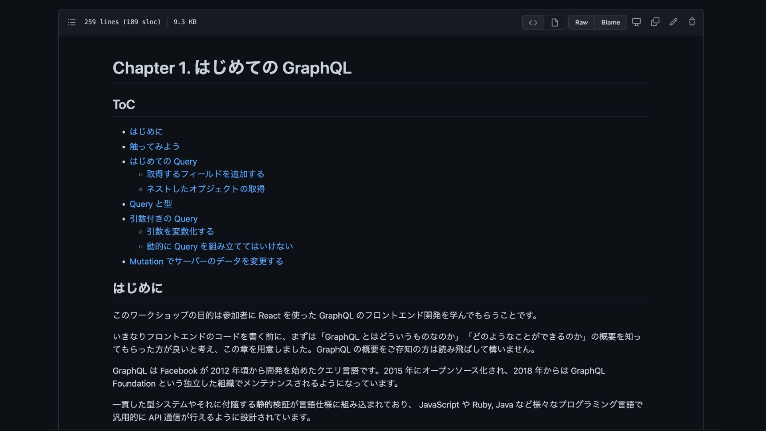766x431 pixels.
Task: Open 動的に Query を組み立ててはいけない link
Action: point(219,247)
